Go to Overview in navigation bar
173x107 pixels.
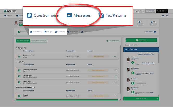pyautogui.click(x=8, y=16)
